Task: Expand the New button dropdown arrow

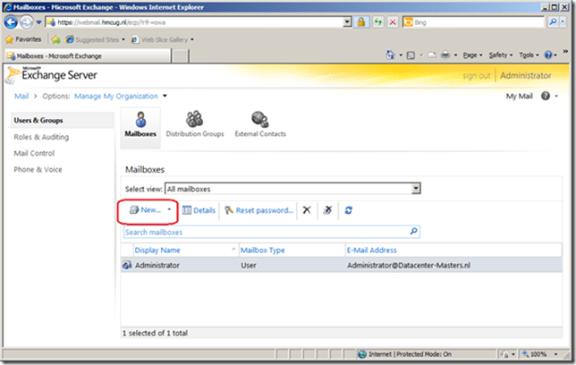Action: tap(169, 210)
